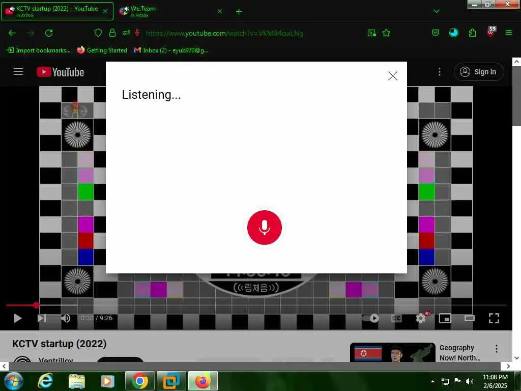Viewport: 521px width, 391px height.
Task: Open the extensions puzzle-piece menu
Action: tap(472, 33)
